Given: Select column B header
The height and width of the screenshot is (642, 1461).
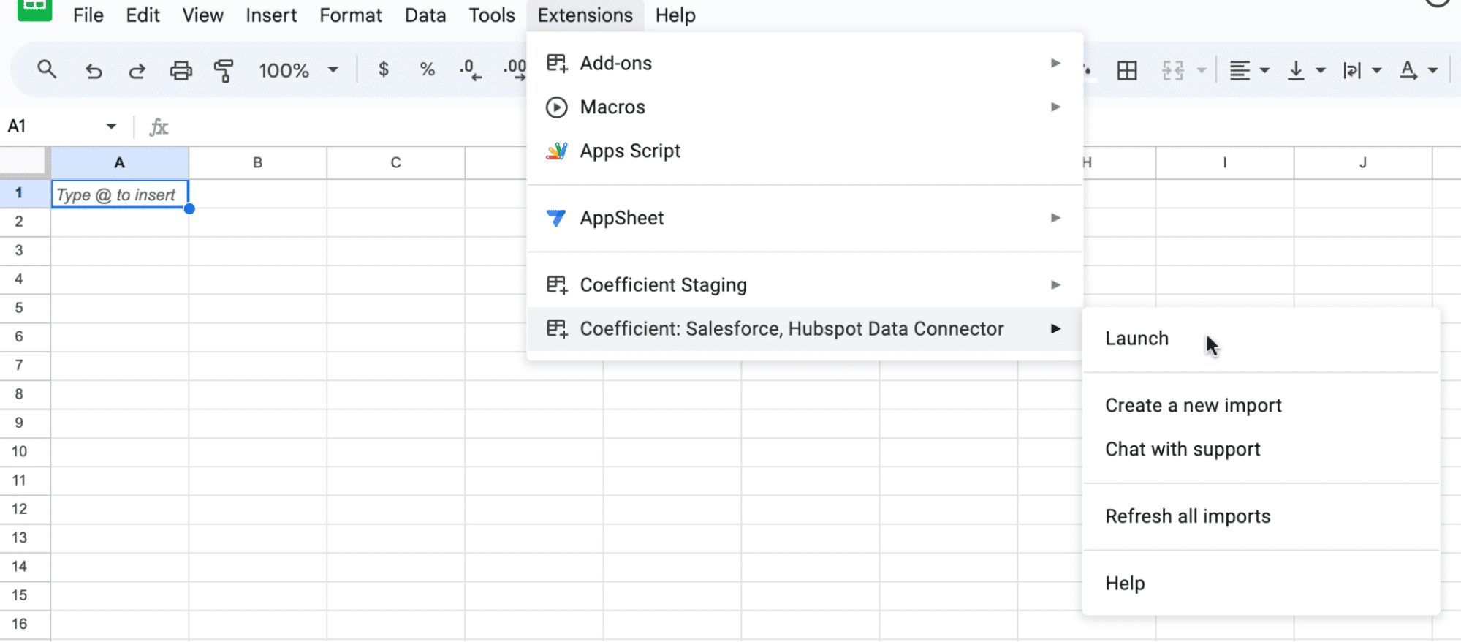Looking at the screenshot, I should click(257, 163).
